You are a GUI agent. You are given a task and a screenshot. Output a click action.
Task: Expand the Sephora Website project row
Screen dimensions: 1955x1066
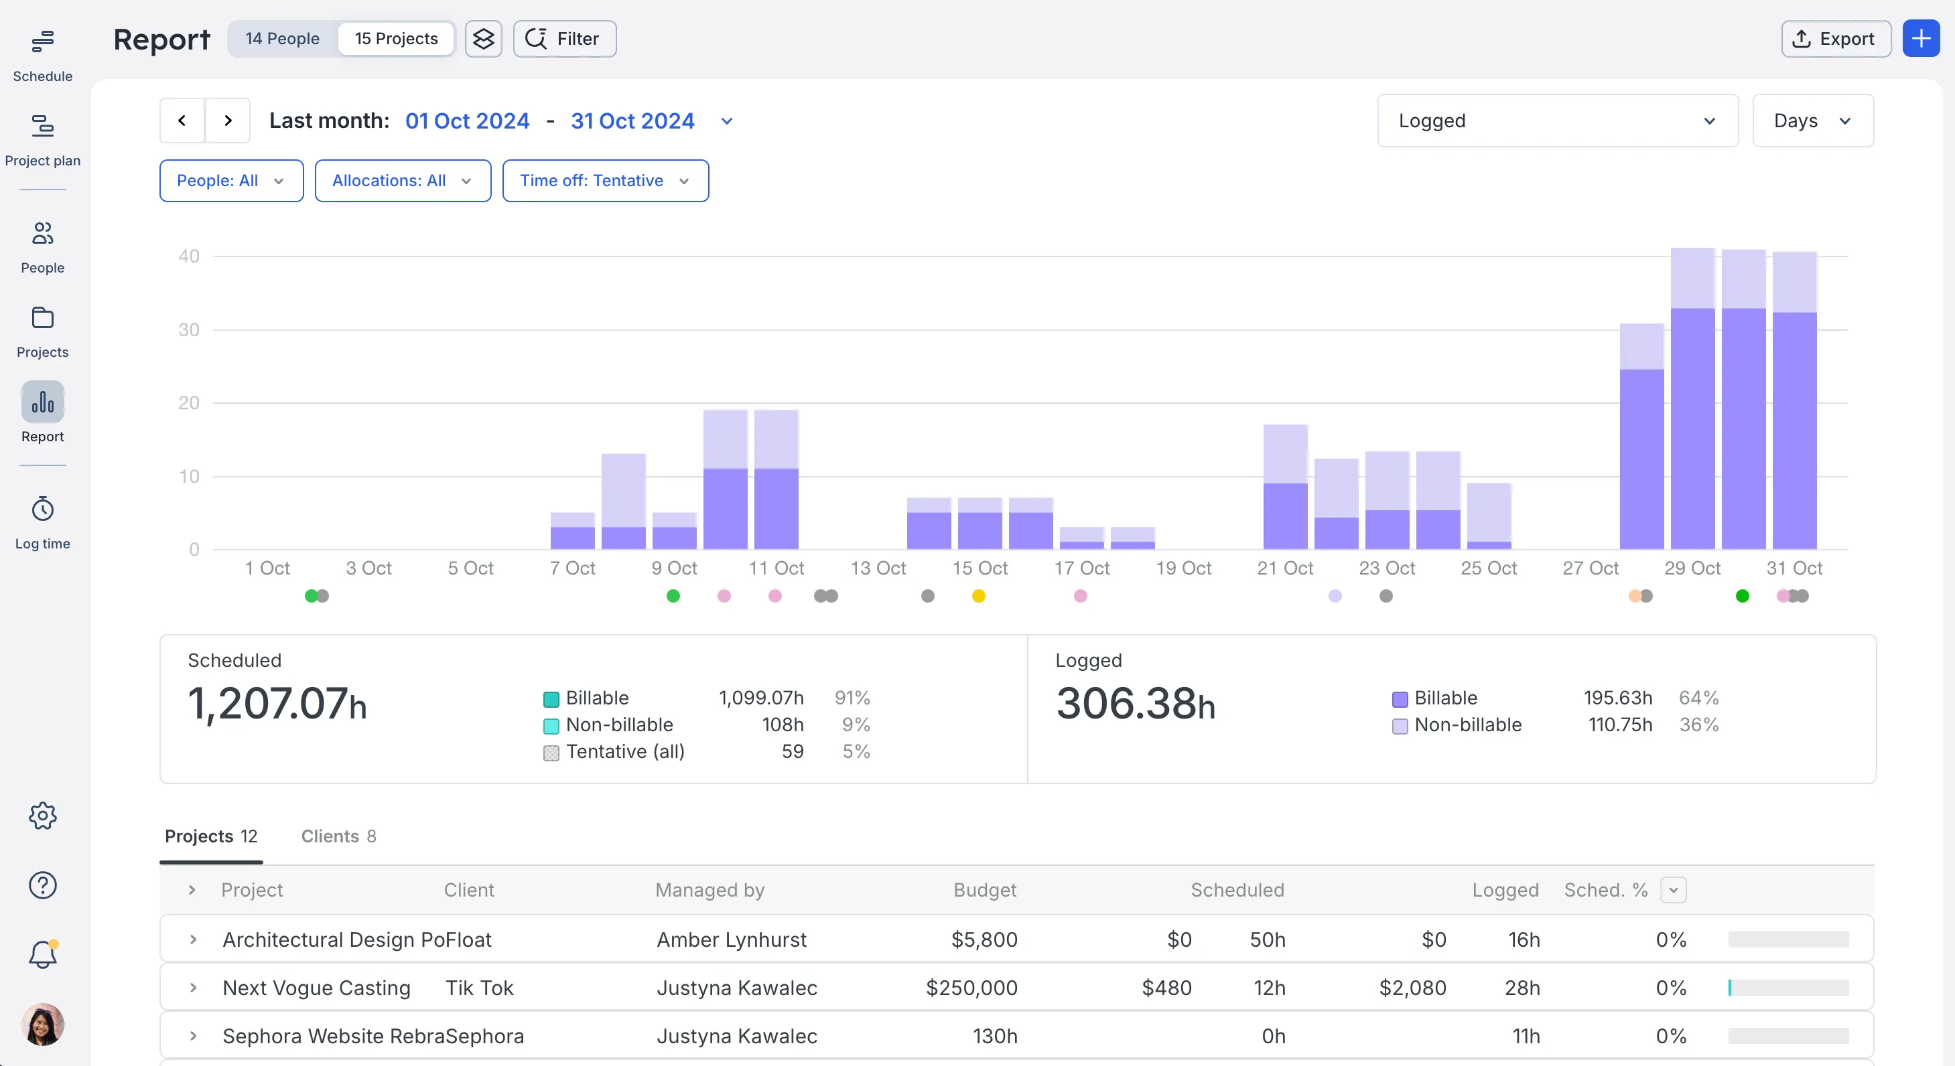click(194, 1036)
